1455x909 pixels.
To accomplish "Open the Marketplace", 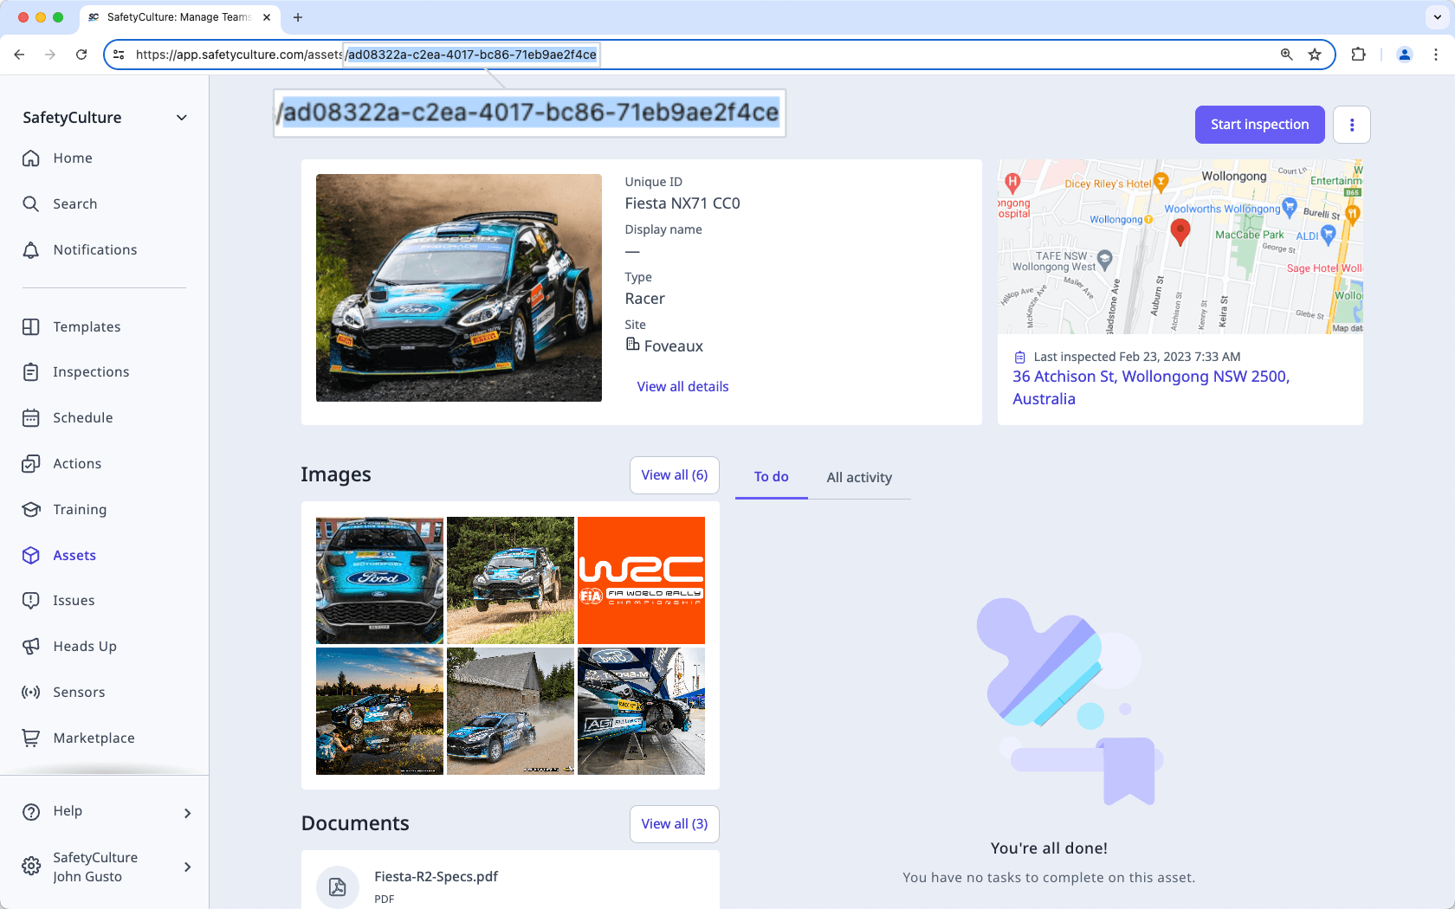I will pos(93,738).
